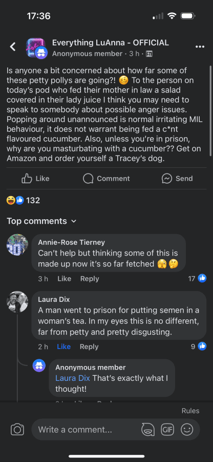The width and height of the screenshot is (213, 462).
Task: Tap the camera icon in comment bar
Action: (x=17, y=430)
